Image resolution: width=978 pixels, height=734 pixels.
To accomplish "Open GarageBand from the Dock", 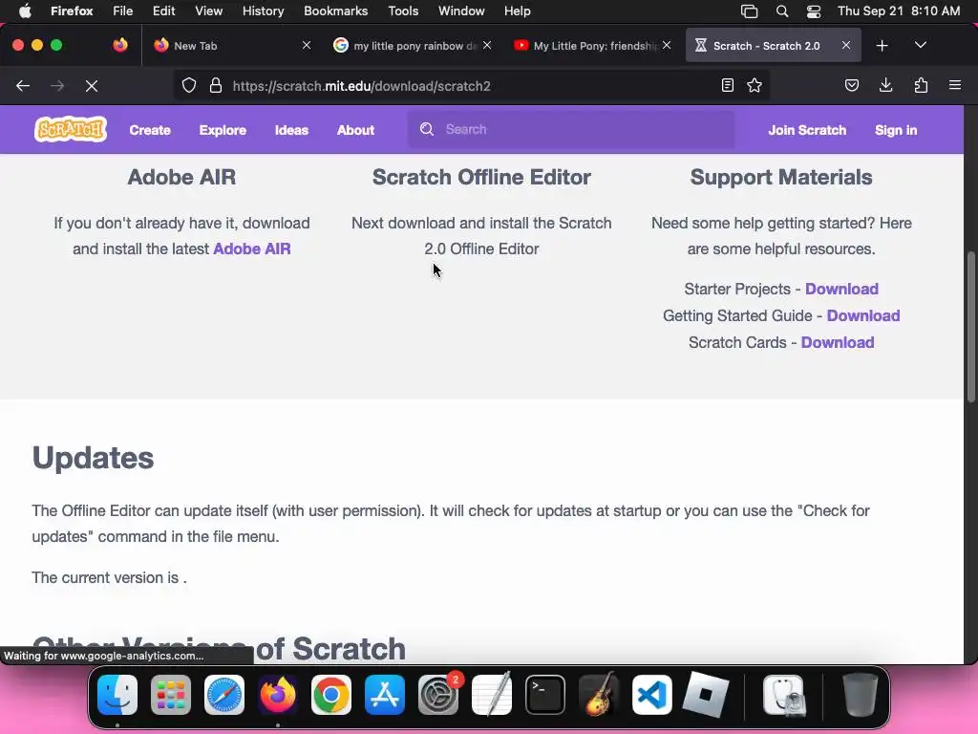I will [x=599, y=695].
